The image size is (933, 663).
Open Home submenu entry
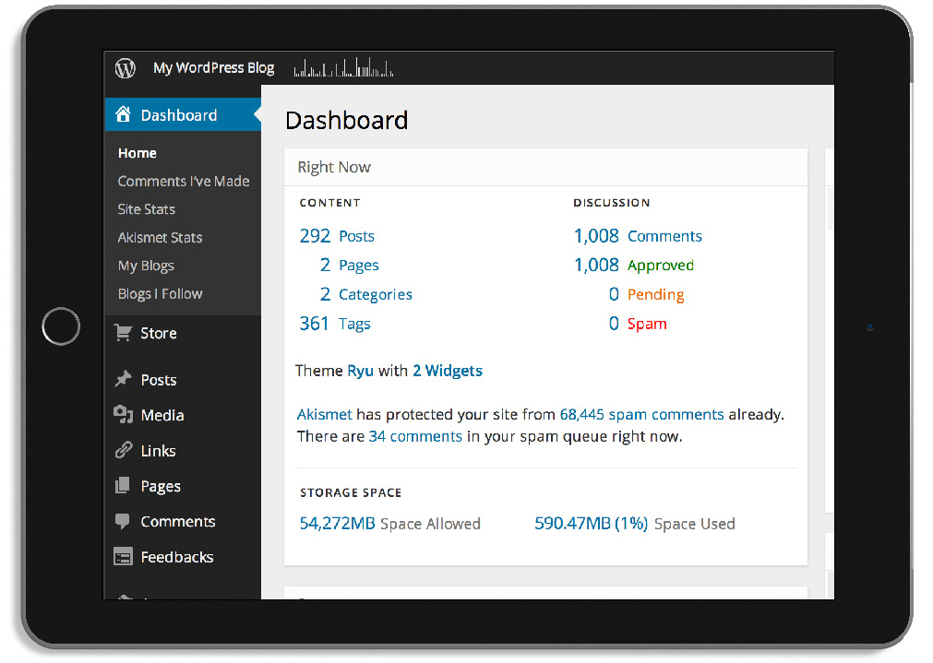[137, 153]
